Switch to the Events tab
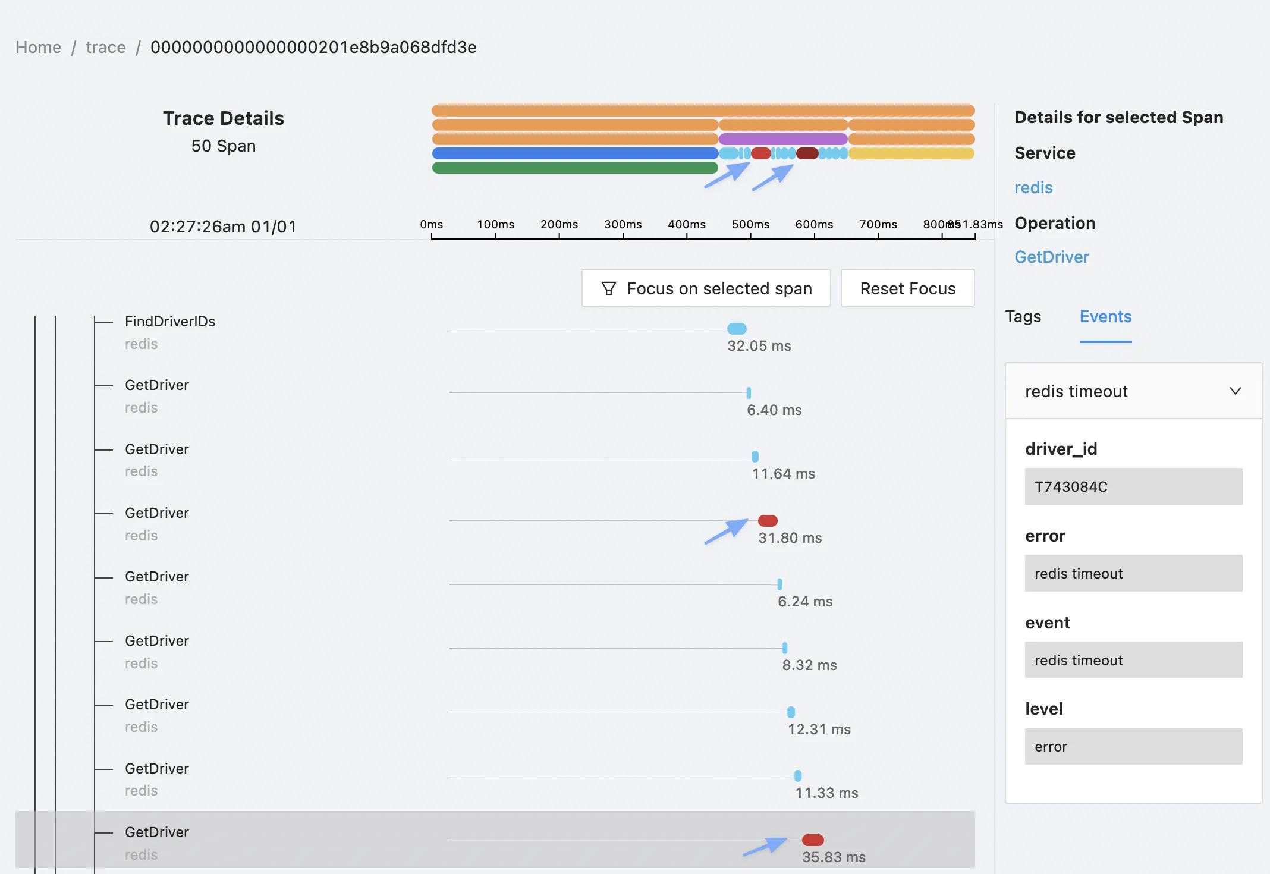Image resolution: width=1270 pixels, height=874 pixels. tap(1105, 316)
